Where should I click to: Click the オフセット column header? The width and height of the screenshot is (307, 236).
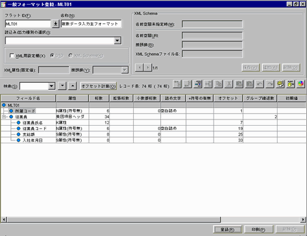coord(228,98)
